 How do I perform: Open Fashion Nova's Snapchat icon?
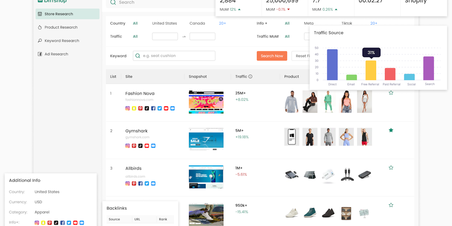click(x=134, y=109)
